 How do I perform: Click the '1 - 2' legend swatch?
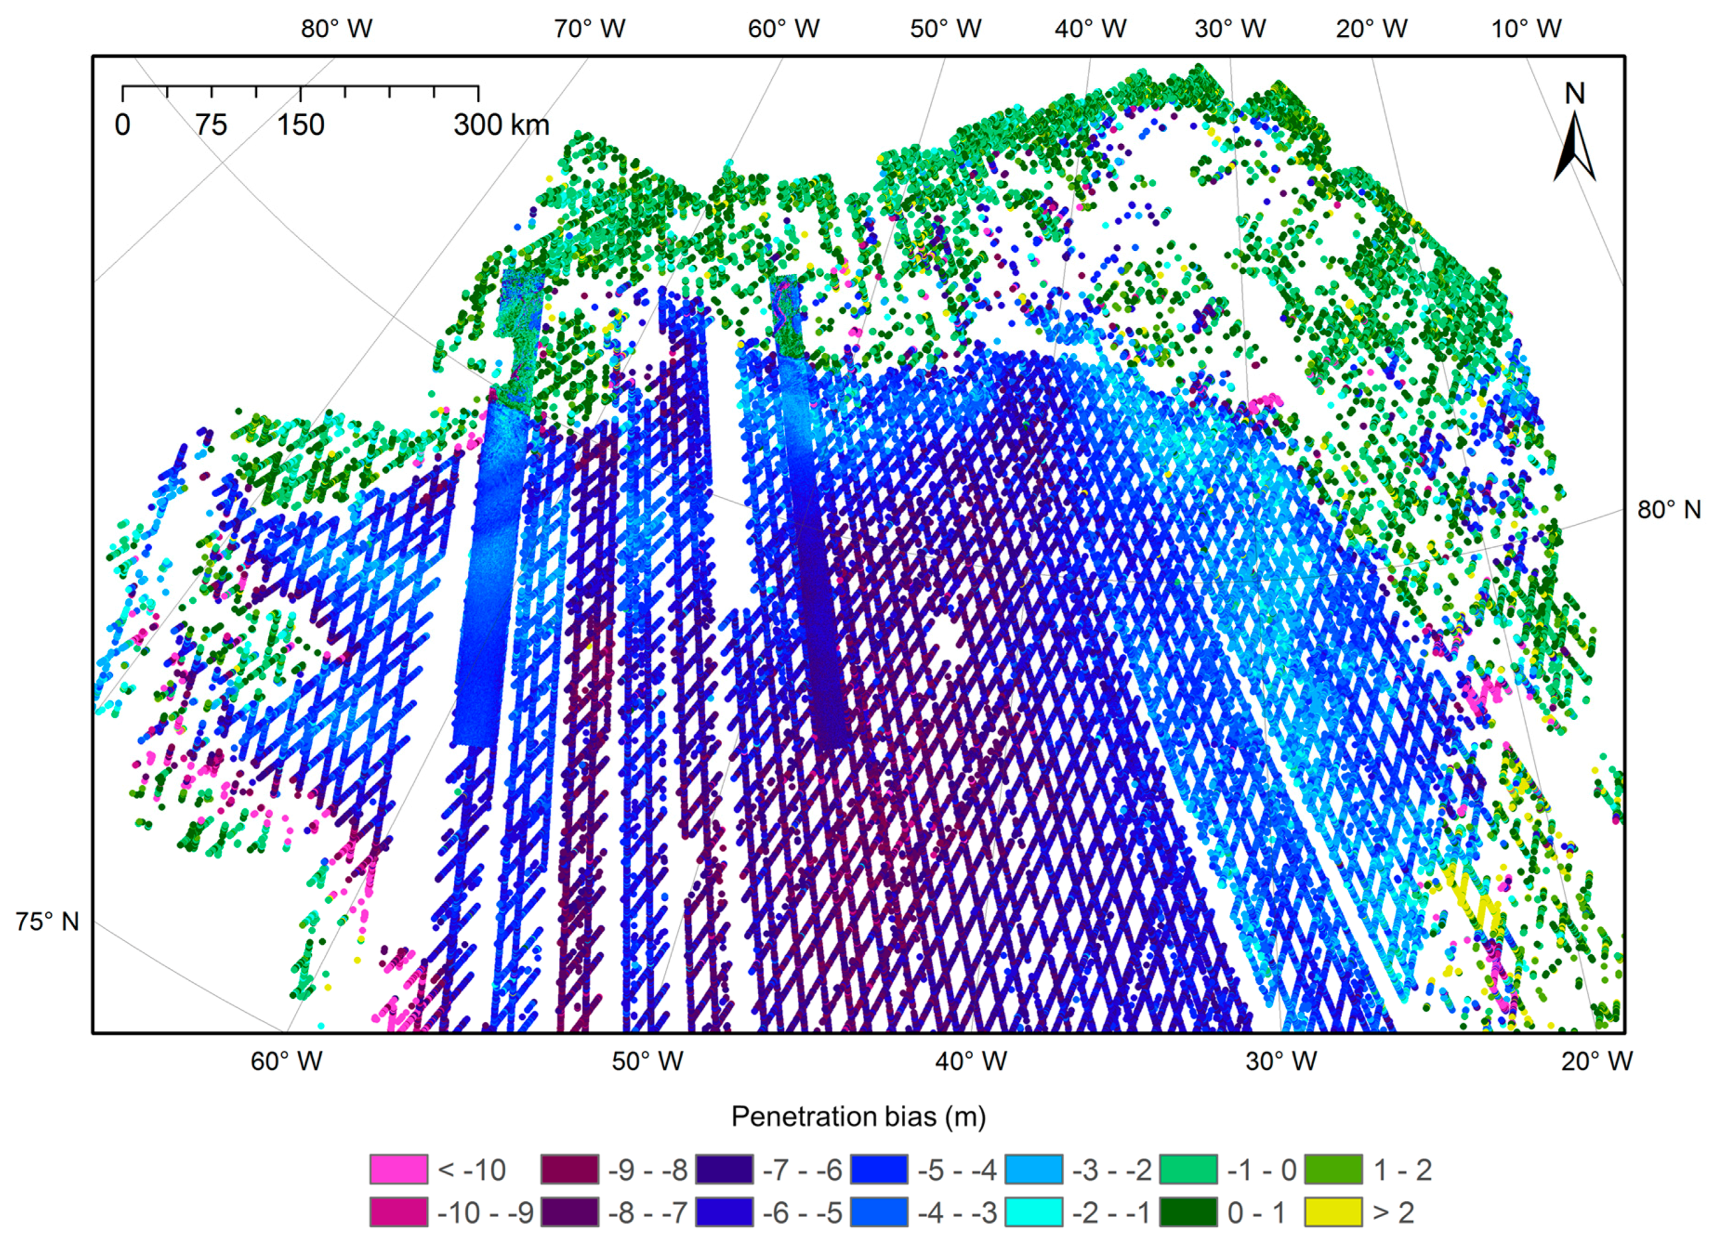click(1334, 1169)
